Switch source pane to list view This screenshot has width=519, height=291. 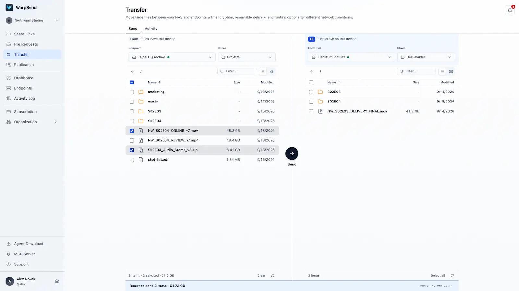(x=263, y=71)
